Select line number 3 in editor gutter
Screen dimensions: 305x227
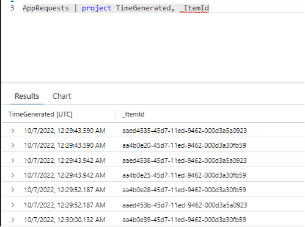[12, 8]
